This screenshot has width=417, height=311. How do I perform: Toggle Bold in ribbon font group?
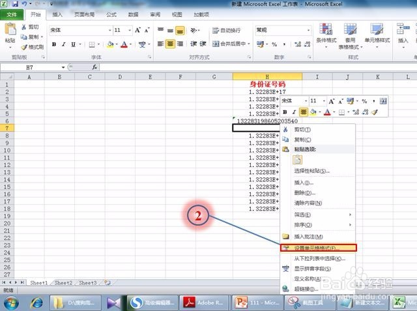[x=54, y=44]
